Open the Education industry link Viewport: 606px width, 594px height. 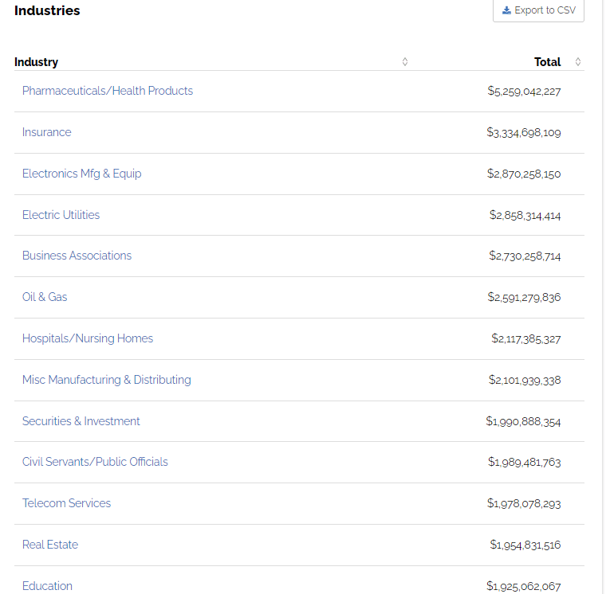pyautogui.click(x=47, y=586)
